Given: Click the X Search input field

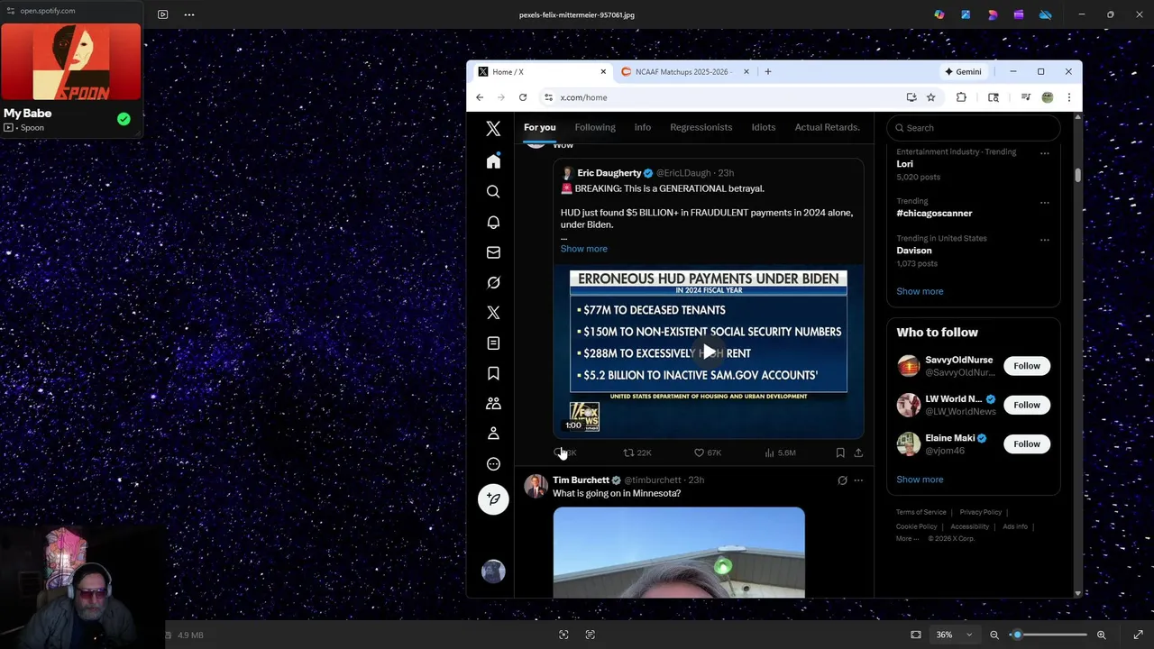Looking at the screenshot, I should (973, 128).
